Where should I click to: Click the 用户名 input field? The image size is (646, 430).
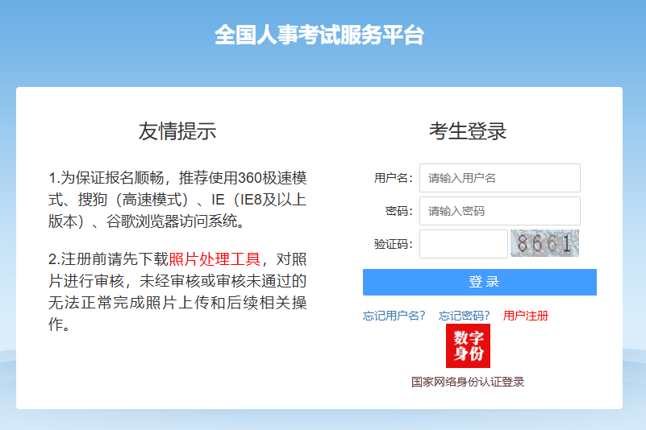pyautogui.click(x=499, y=178)
